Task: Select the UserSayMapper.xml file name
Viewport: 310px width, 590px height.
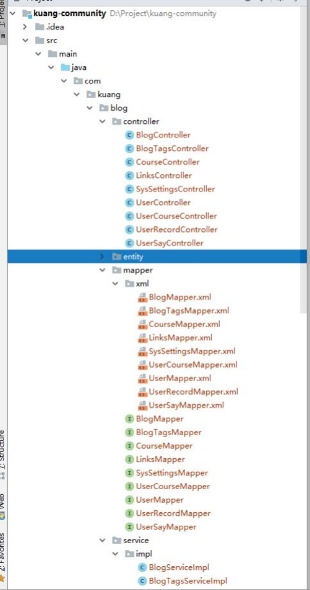Action: 186,405
